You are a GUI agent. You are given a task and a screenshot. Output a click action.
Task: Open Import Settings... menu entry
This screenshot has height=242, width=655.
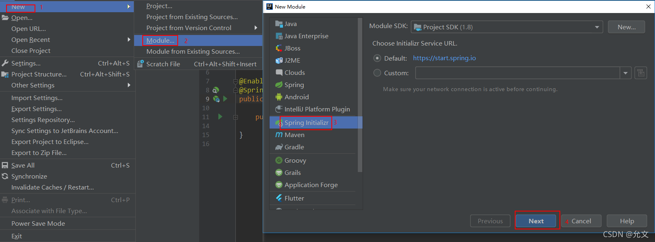point(67,98)
